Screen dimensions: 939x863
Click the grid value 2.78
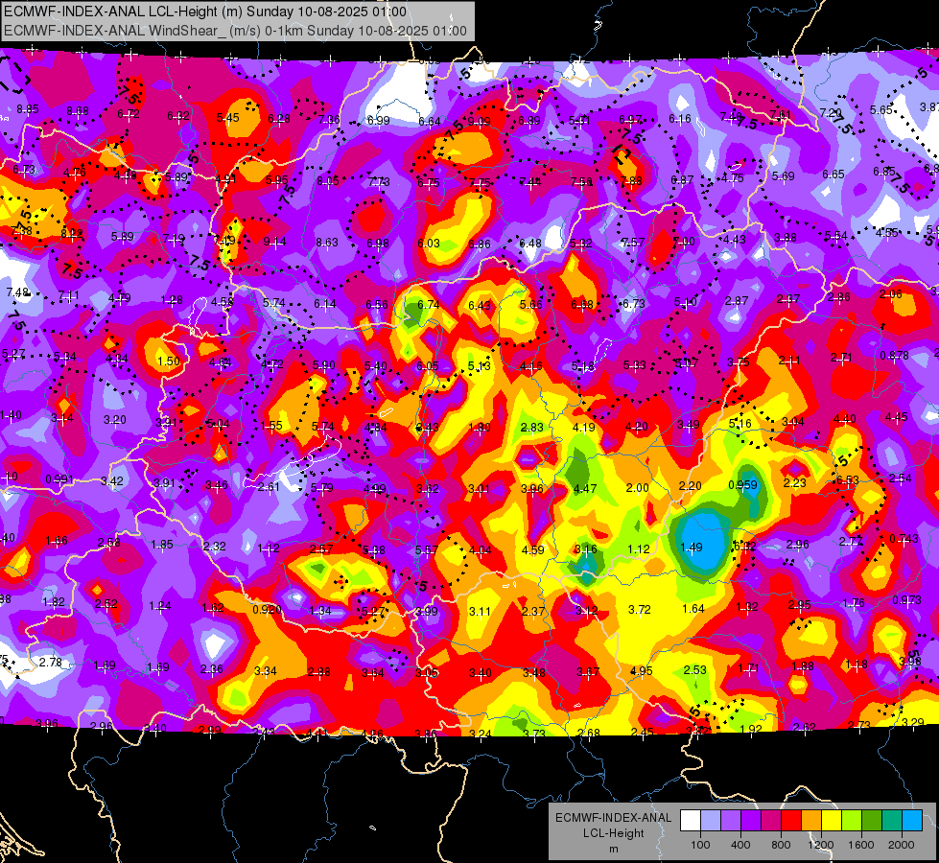tap(51, 663)
